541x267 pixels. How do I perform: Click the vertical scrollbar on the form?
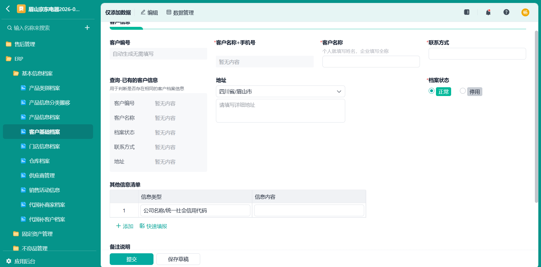click(x=536, y=117)
